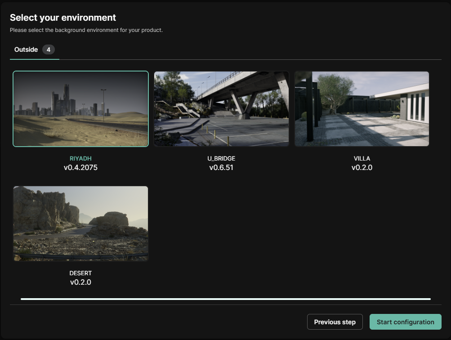Select the Riyadh environment thumbnail
Screen dimensions: 451x340
(x=80, y=109)
